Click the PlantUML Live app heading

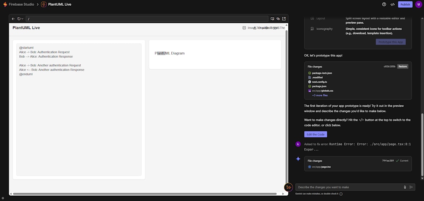coord(26,28)
